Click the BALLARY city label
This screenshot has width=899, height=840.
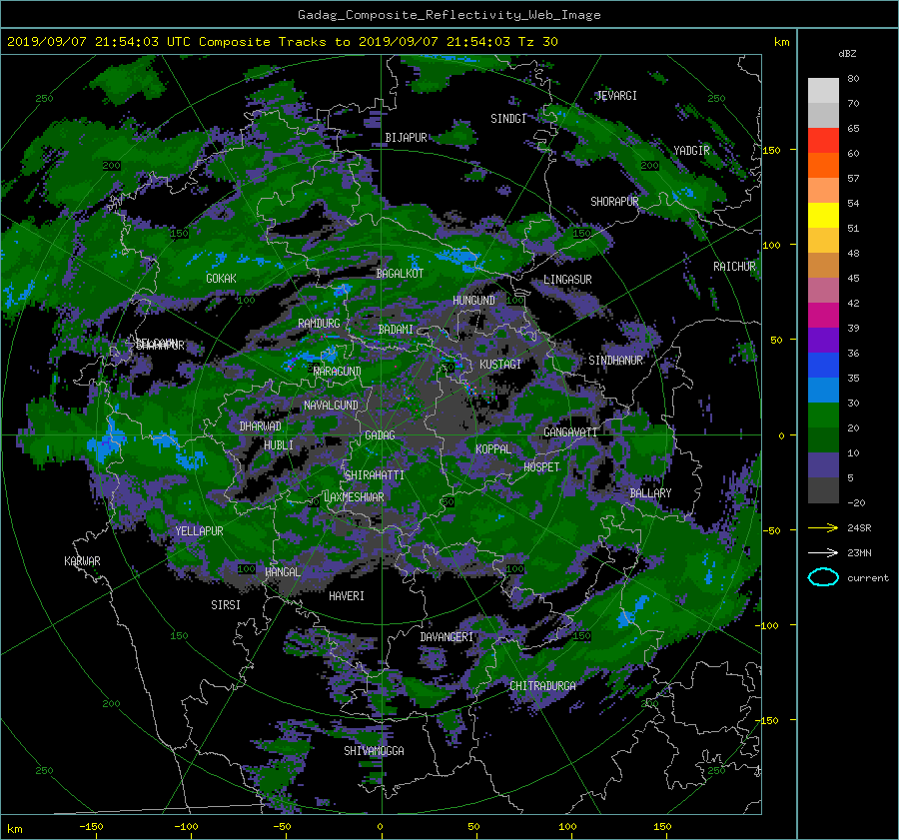(x=650, y=493)
